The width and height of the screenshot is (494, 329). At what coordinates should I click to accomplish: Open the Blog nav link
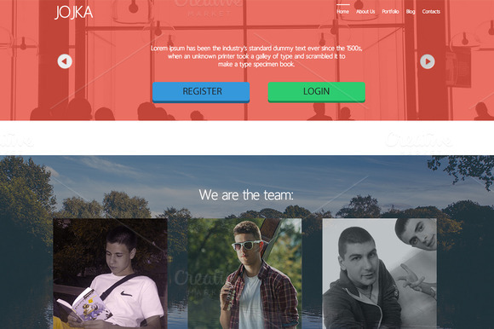pyautogui.click(x=411, y=12)
